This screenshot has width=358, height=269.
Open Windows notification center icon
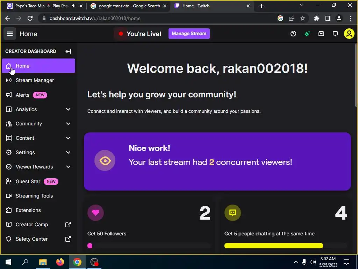(x=346, y=262)
